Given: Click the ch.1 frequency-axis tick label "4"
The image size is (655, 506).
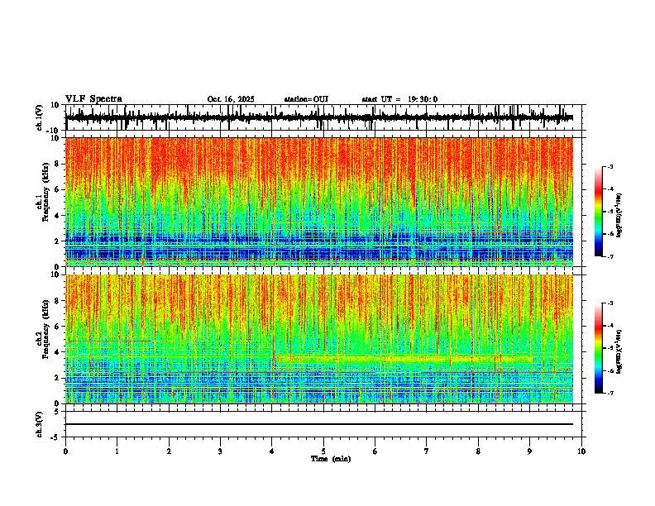Looking at the screenshot, I should tap(57, 216).
